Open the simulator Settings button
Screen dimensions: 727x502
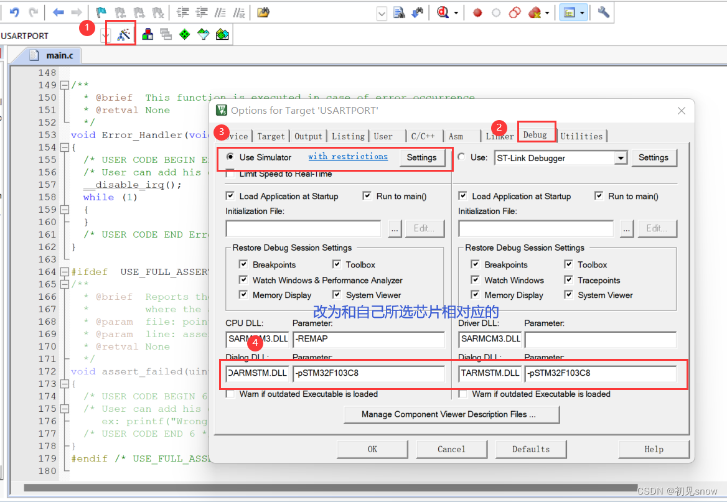[421, 157]
